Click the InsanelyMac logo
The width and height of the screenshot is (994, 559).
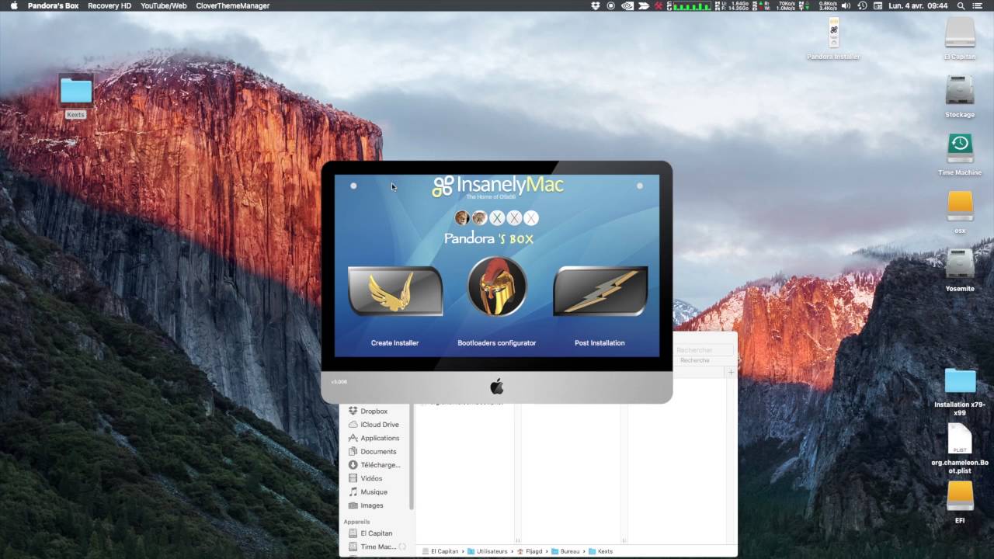498,186
